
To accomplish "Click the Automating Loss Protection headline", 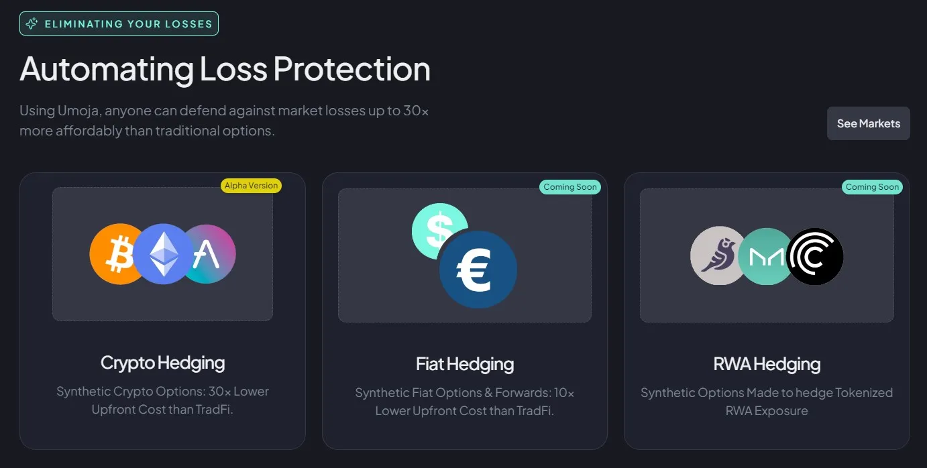I will 225,68.
